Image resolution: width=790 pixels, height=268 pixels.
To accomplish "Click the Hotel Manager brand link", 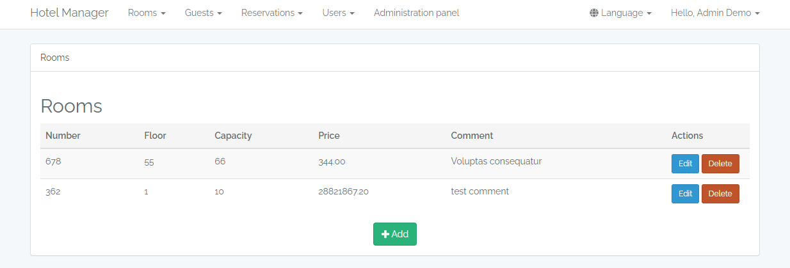I will [x=69, y=13].
